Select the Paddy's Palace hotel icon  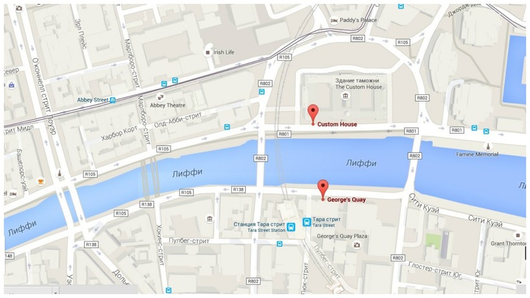click(x=334, y=21)
